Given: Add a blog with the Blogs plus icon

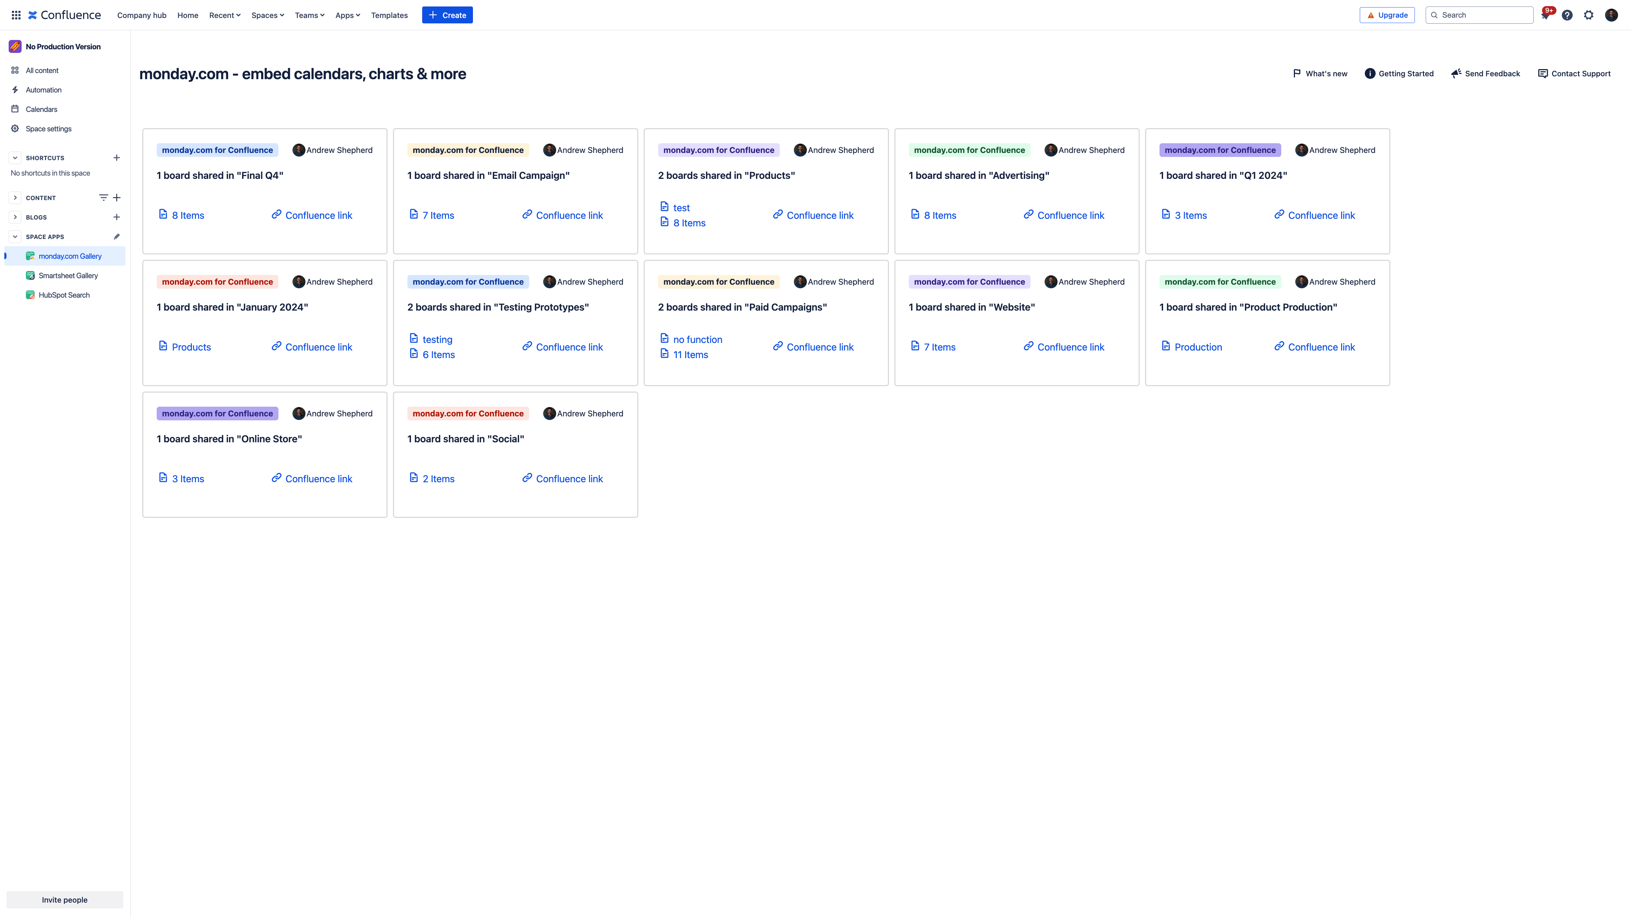Looking at the screenshot, I should pyautogui.click(x=116, y=217).
